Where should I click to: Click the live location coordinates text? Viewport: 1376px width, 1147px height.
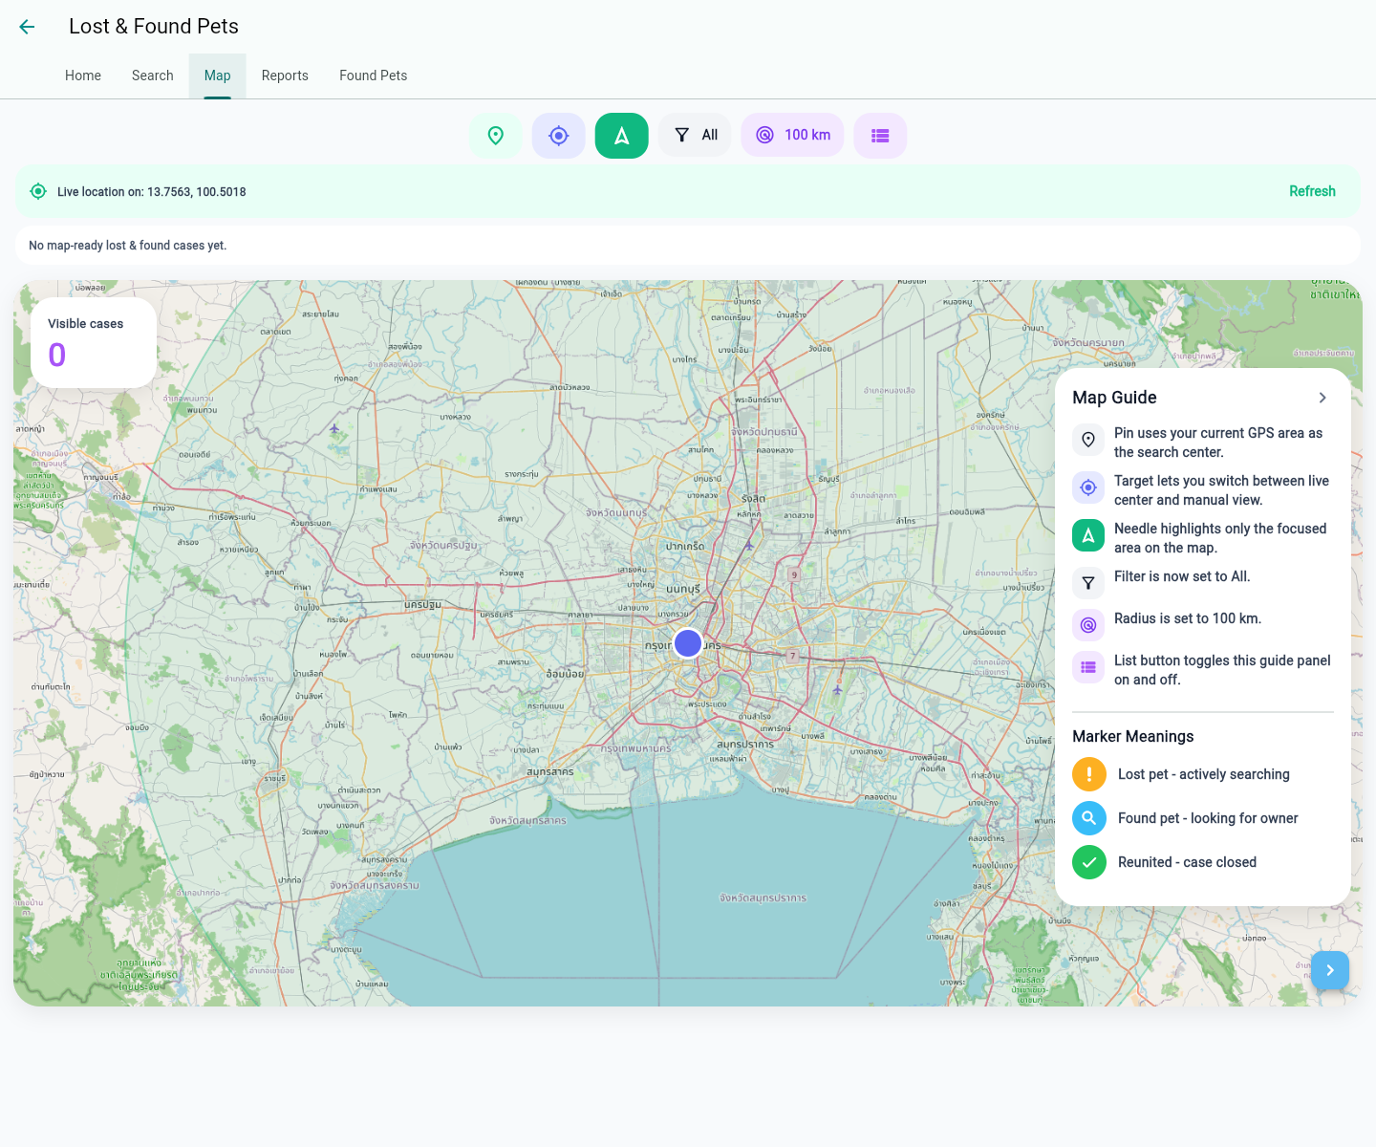tap(152, 192)
